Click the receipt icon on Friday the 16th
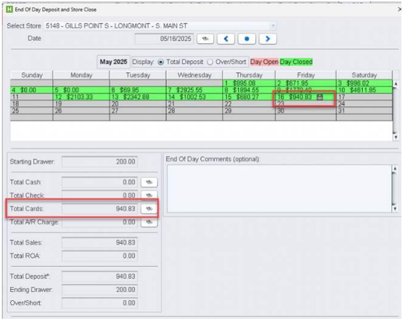The width and height of the screenshot is (402, 320). (x=320, y=96)
